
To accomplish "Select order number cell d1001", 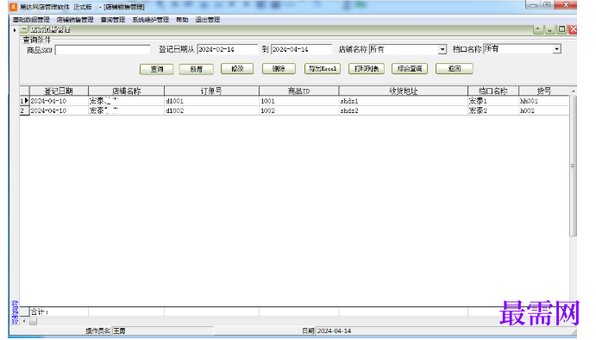I will pyautogui.click(x=211, y=101).
